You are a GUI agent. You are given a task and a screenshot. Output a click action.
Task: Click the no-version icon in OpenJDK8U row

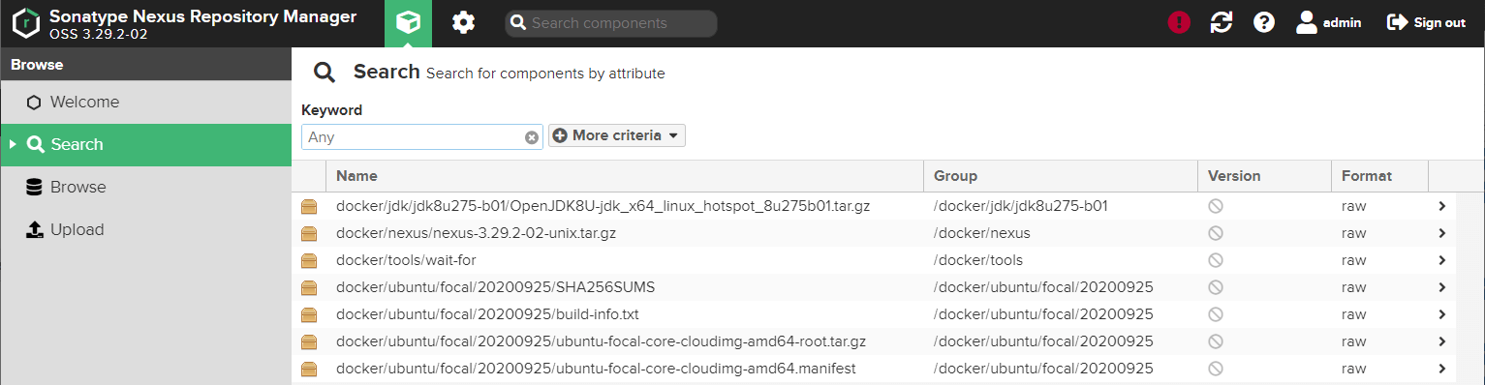click(1215, 206)
